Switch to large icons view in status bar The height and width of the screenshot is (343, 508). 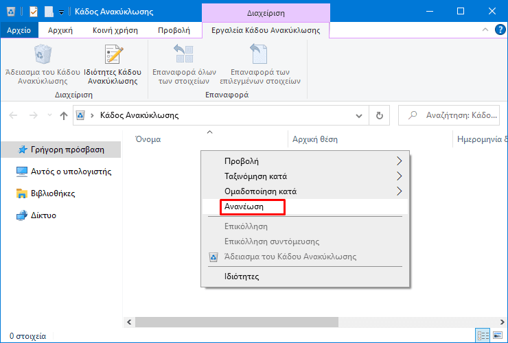pyautogui.click(x=497, y=335)
